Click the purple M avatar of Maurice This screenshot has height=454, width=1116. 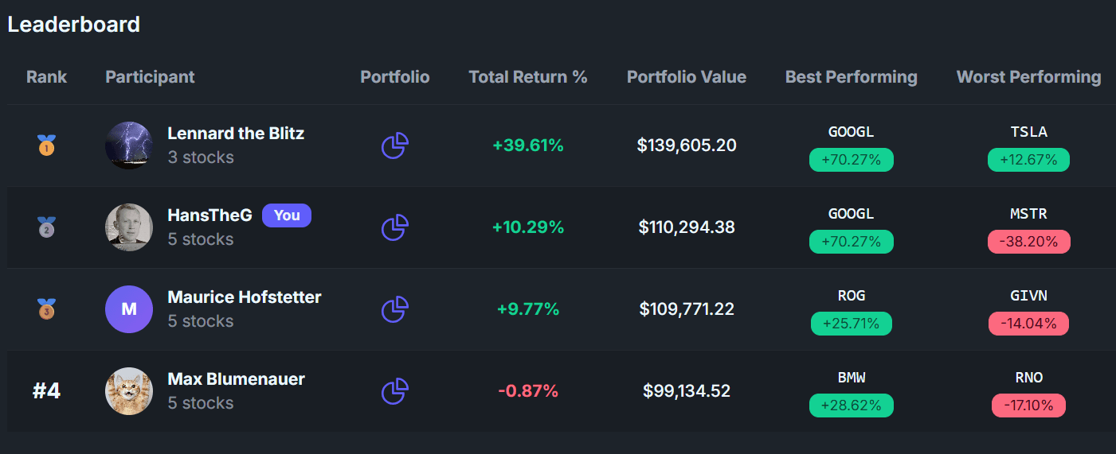click(x=129, y=309)
